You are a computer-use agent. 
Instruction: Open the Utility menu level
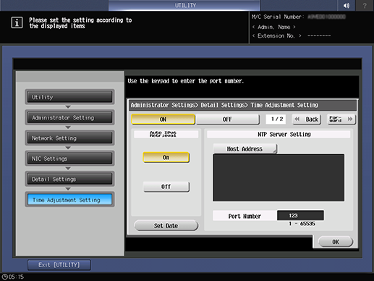(69, 97)
